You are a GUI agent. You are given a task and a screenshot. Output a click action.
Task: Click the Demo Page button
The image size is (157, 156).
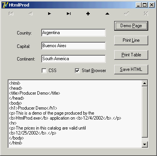point(131,26)
